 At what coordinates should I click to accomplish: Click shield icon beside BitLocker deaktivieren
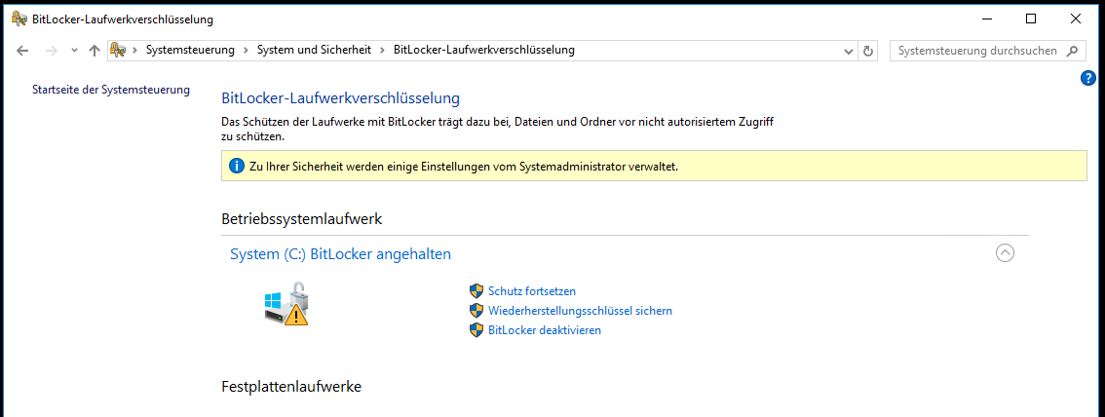(476, 330)
